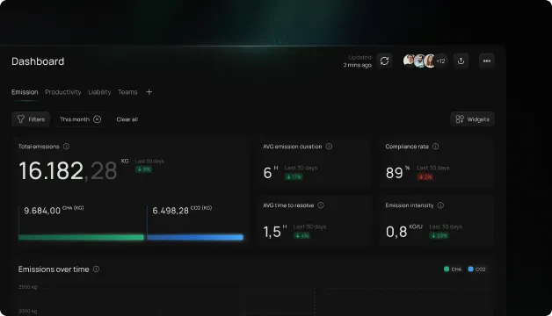Open the first collaborator avatar
The height and width of the screenshot is (316, 552).
tap(409, 61)
